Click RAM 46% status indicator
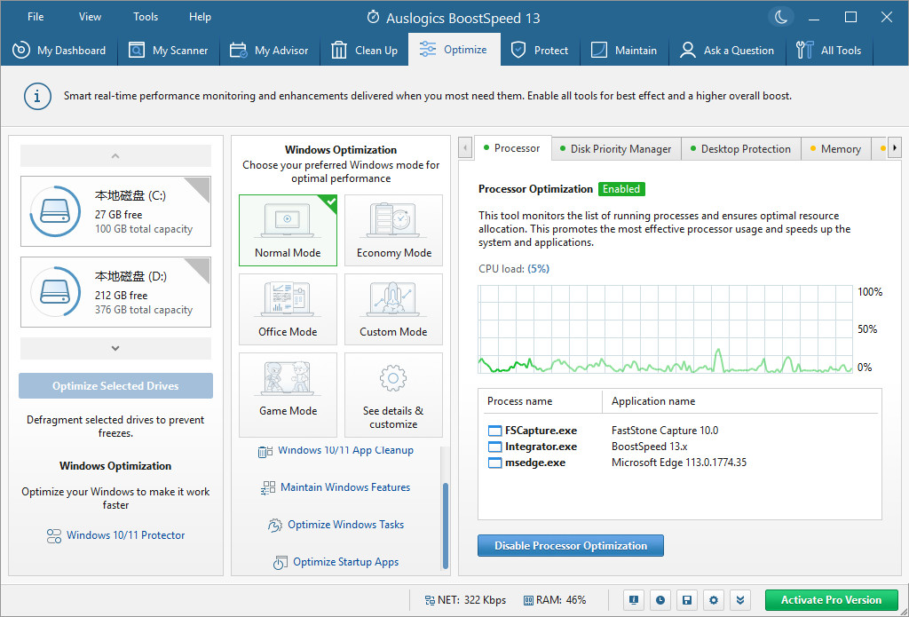This screenshot has width=909, height=617. pyautogui.click(x=555, y=600)
